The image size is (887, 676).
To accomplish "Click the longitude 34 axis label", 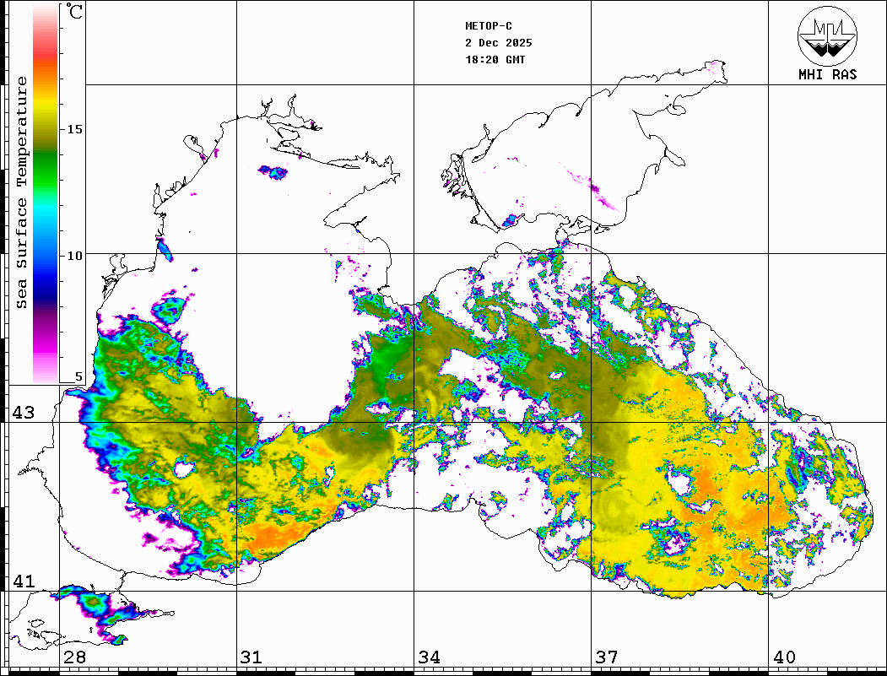I will (428, 657).
